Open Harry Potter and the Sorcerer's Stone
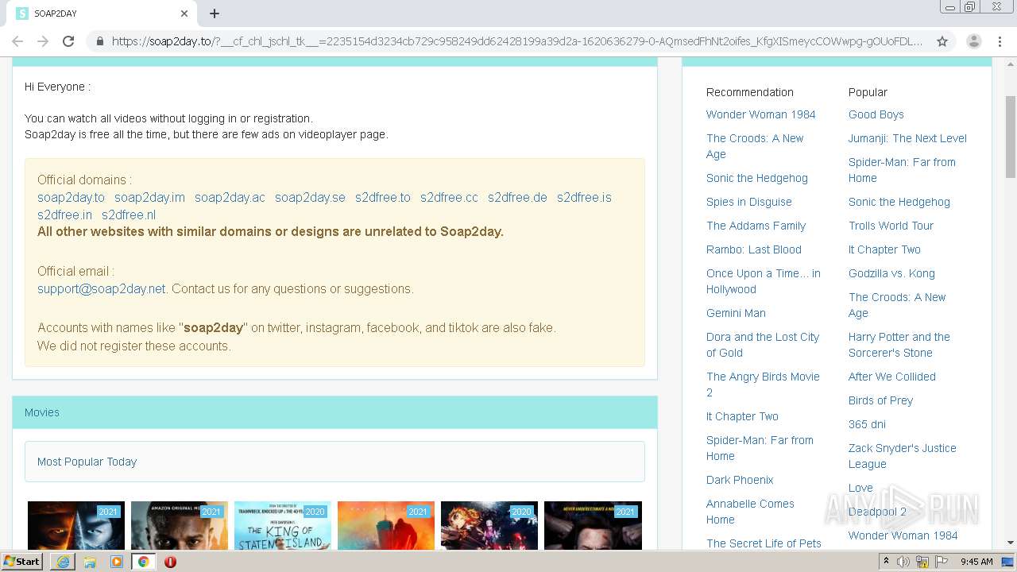 pyautogui.click(x=899, y=345)
